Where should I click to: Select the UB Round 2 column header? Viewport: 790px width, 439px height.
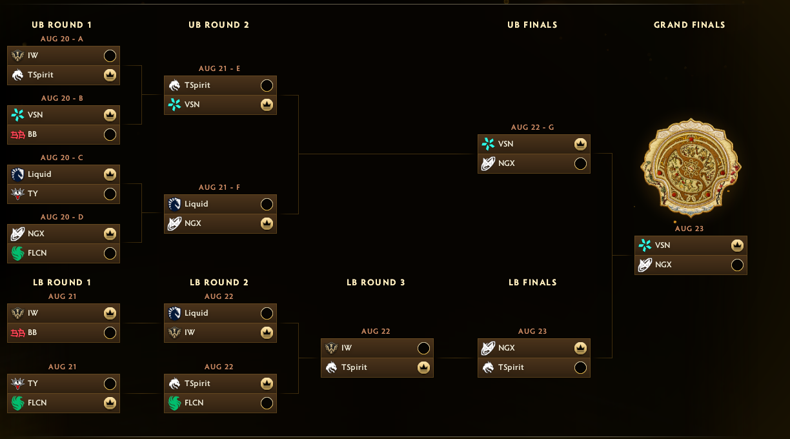pos(219,25)
